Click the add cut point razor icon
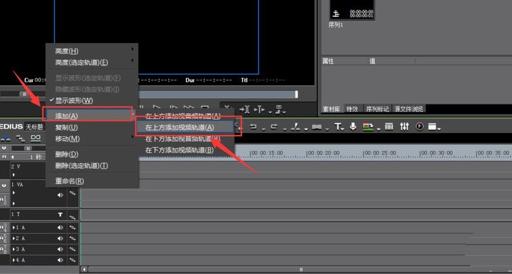The height and width of the screenshot is (274, 512). click(296, 127)
